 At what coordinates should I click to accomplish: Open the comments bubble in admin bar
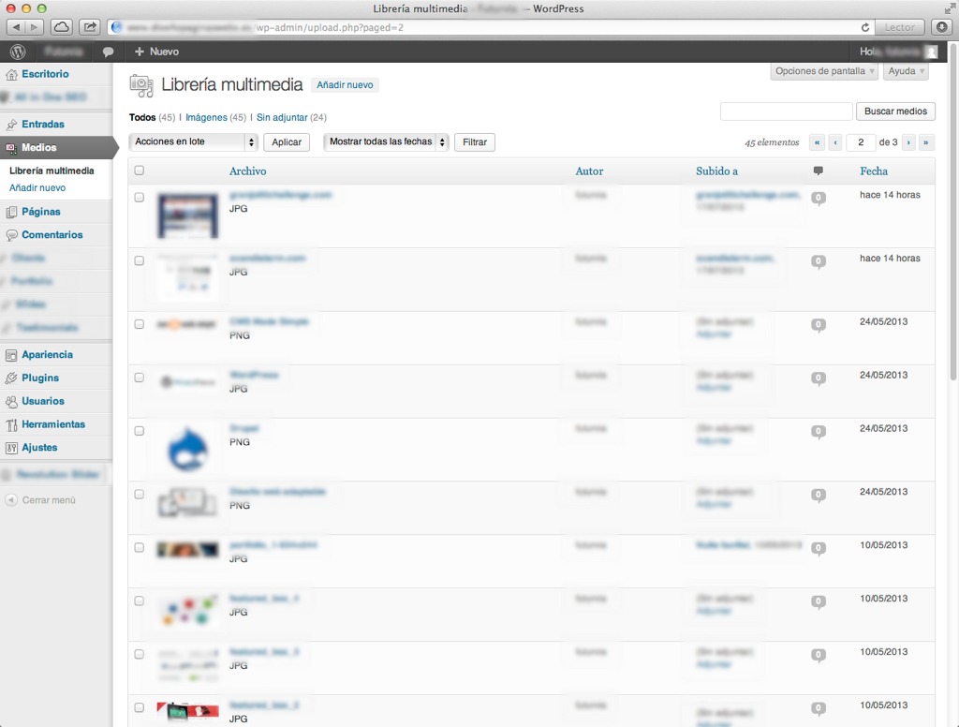tap(108, 52)
